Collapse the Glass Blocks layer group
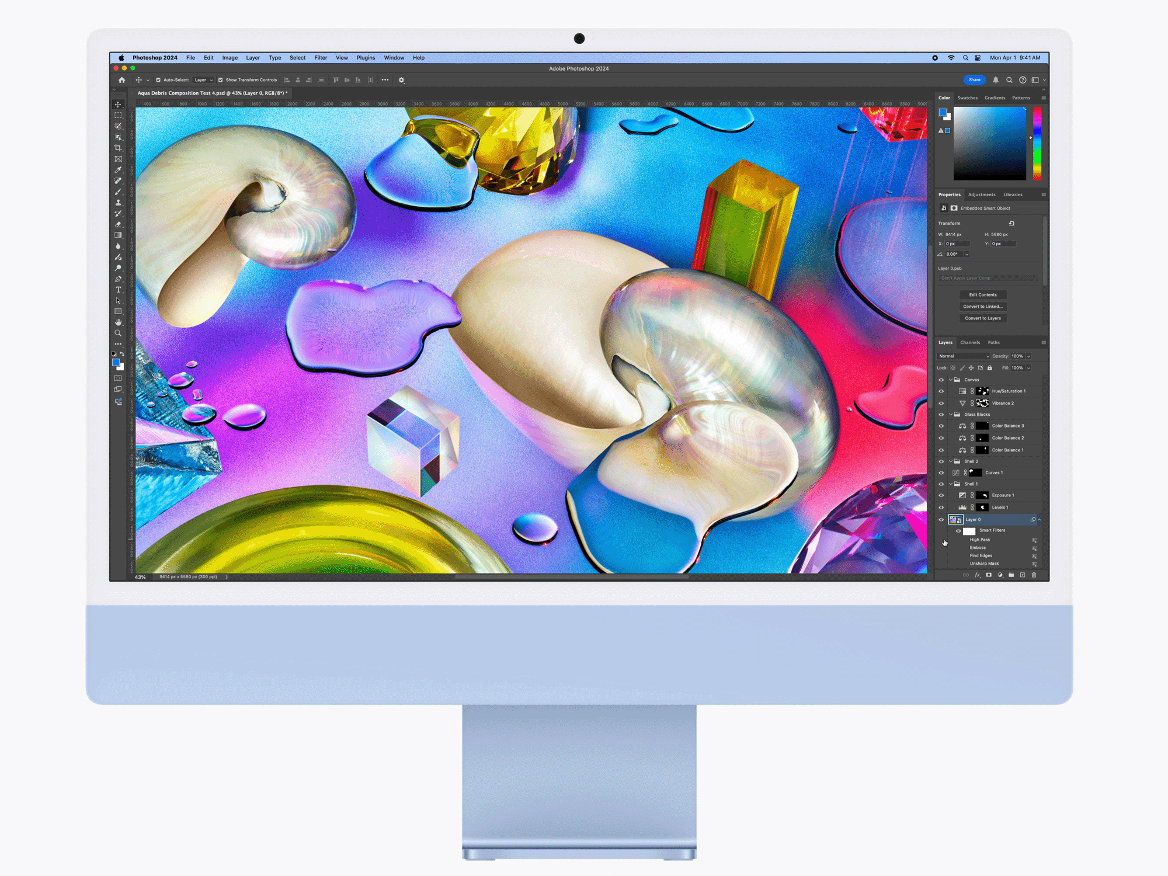The image size is (1168, 876). pos(950,415)
